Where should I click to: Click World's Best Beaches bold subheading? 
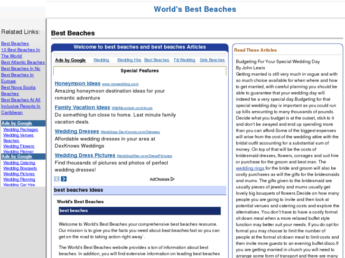coord(80,202)
